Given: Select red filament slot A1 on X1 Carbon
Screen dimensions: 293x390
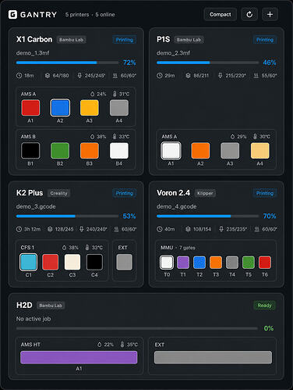Looking at the screenshot, I should click(x=30, y=108).
